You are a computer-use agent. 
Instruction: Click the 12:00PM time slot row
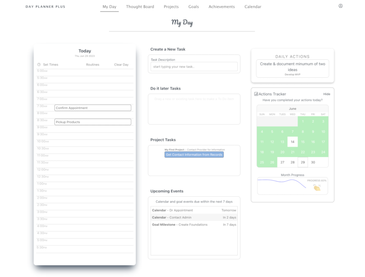[85, 171]
